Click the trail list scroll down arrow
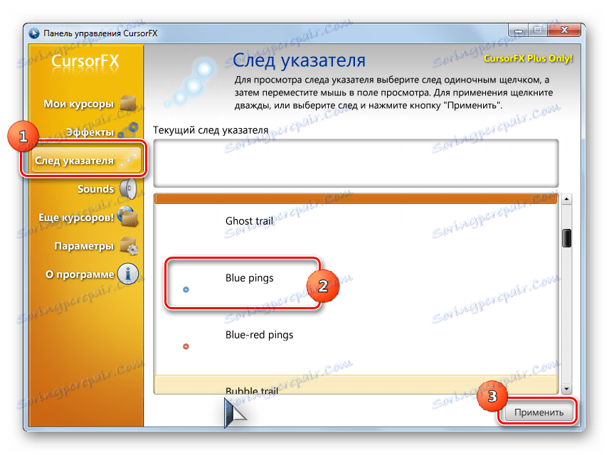Viewport: 609px width, 455px height. click(x=566, y=388)
